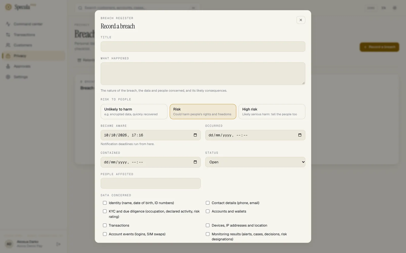Click the sign-out icon beside the user name
Viewport: 406px width, 253px height.
(58, 244)
